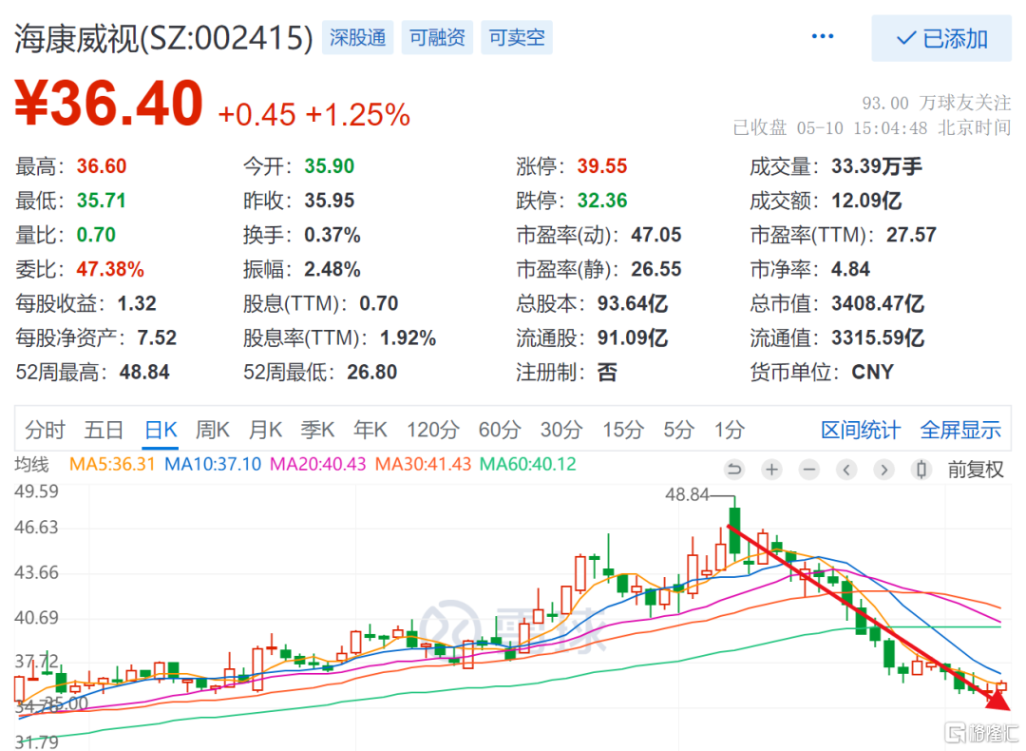
Task: Click the 最高 value 36.60
Action: tap(102, 166)
